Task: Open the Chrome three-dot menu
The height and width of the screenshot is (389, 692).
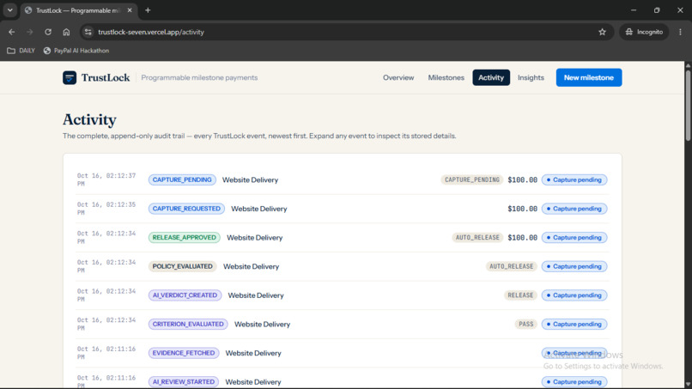Action: [680, 32]
